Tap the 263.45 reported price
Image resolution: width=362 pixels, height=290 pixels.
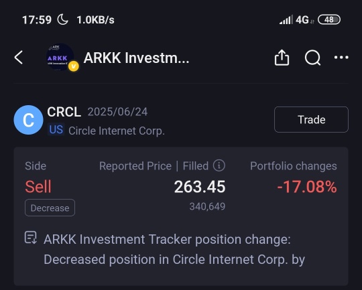point(200,187)
